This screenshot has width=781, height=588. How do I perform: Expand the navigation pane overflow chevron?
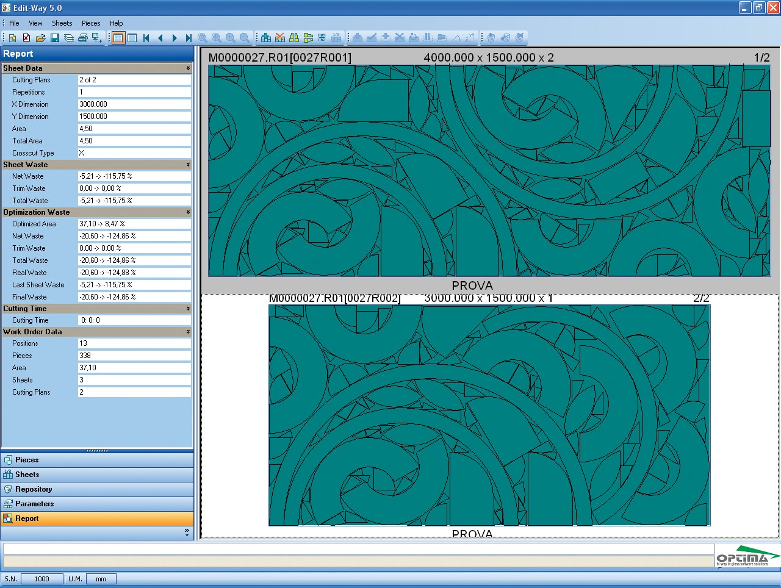point(187,532)
